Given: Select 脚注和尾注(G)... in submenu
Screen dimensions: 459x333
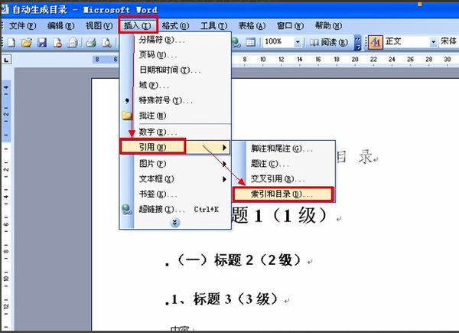Looking at the screenshot, I should [283, 149].
